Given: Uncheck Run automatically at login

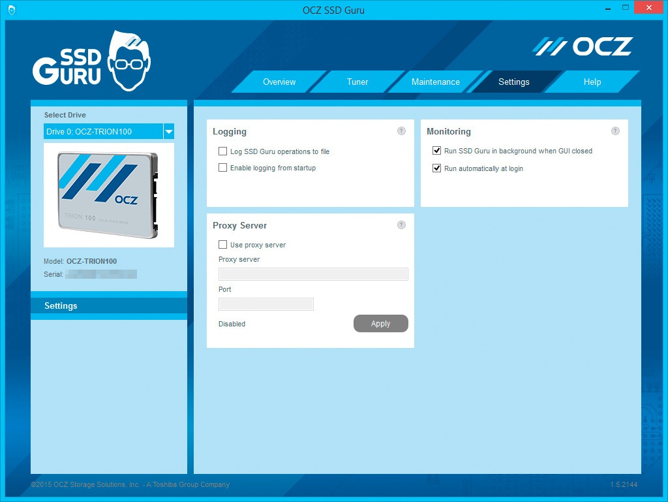Looking at the screenshot, I should 436,168.
